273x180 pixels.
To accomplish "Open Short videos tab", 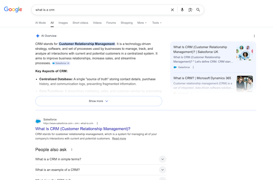I will [x=80, y=23].
